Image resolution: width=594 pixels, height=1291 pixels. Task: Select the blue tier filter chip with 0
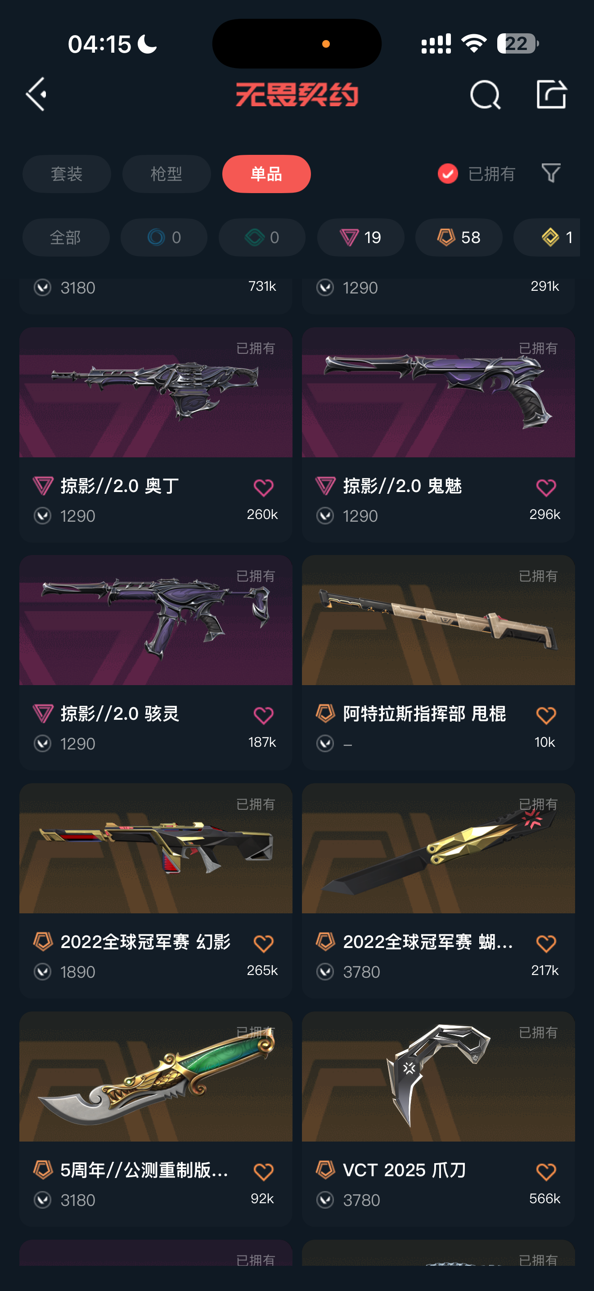pos(164,237)
